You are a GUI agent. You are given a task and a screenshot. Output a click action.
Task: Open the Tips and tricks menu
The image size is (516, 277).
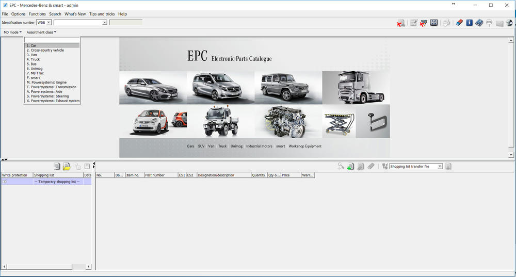(x=102, y=14)
